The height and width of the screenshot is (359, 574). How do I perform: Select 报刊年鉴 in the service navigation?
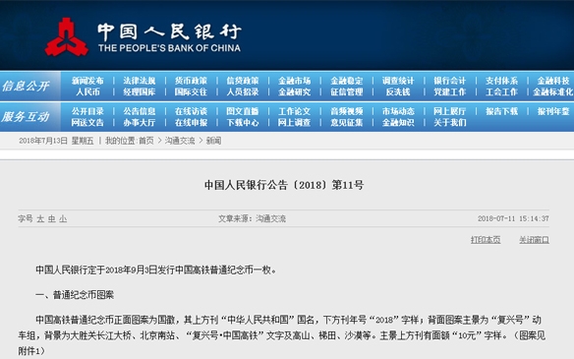point(553,111)
